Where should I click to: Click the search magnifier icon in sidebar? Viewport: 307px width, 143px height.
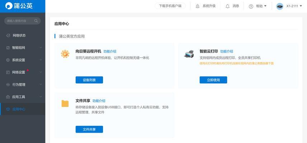click(36, 21)
